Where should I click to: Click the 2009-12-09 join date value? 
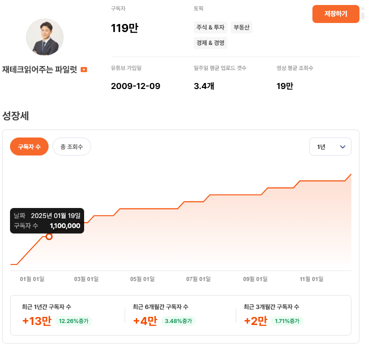pos(135,86)
